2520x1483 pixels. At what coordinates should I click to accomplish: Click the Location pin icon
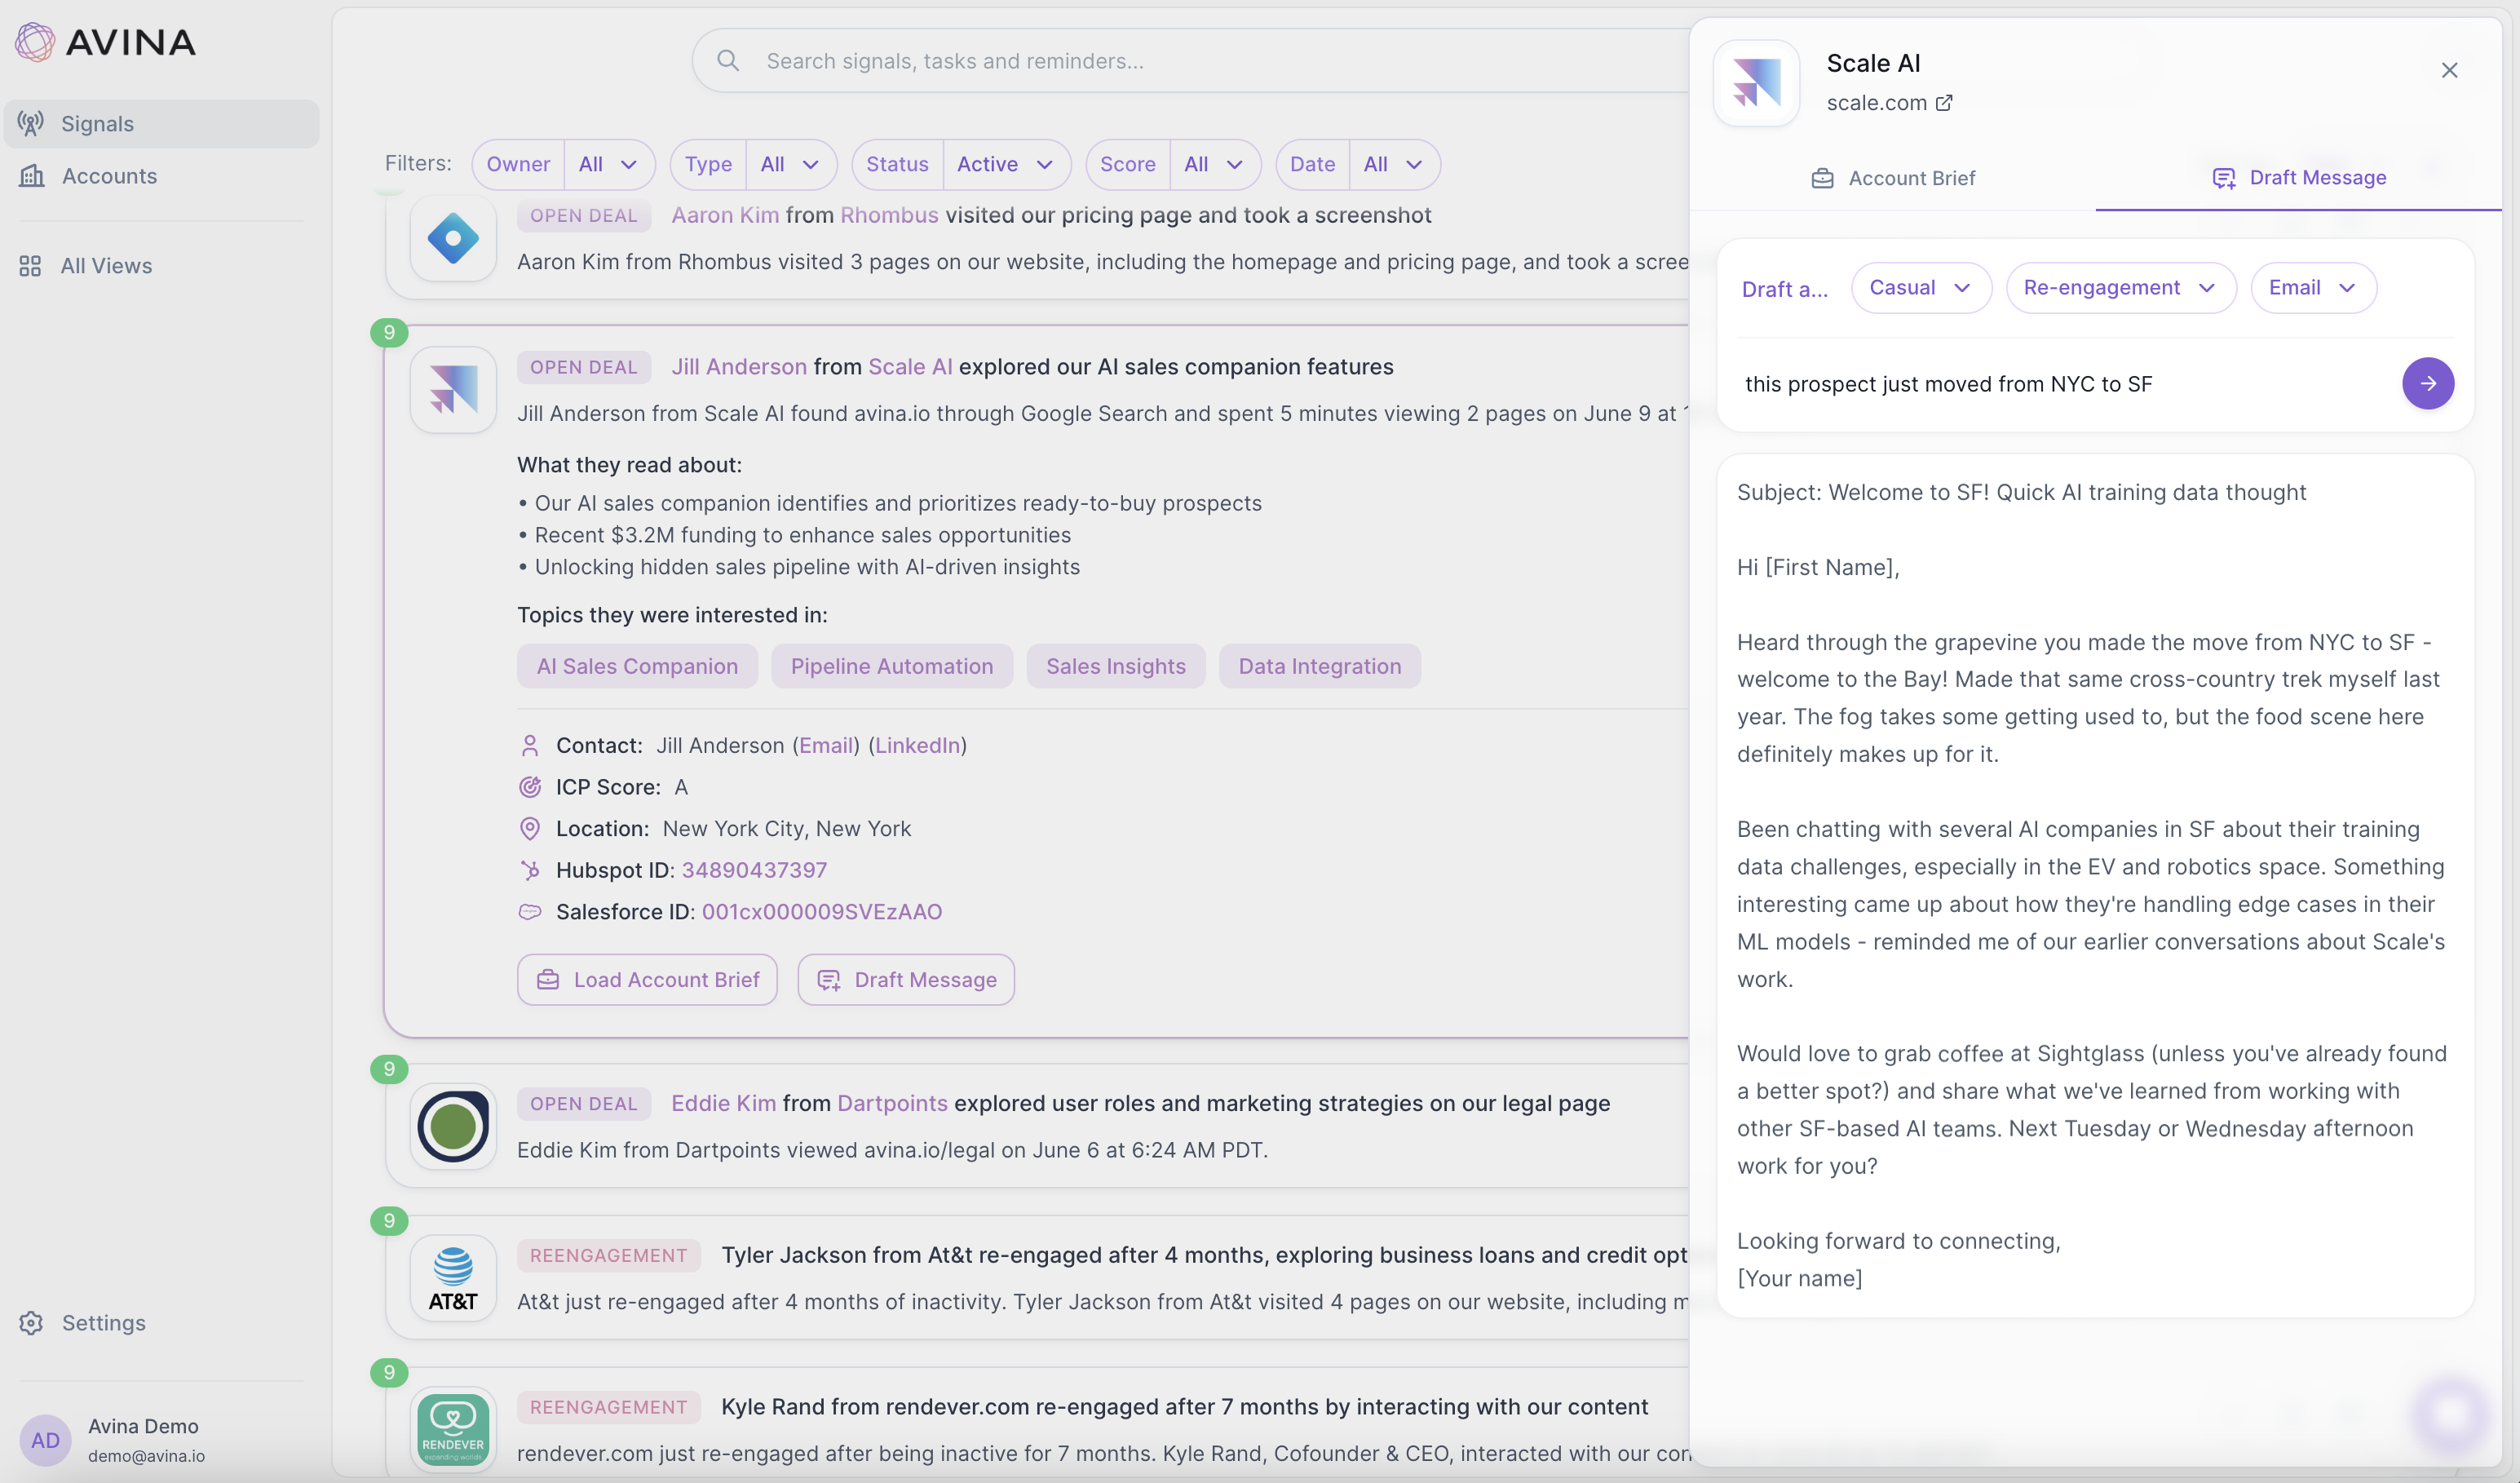tap(530, 829)
